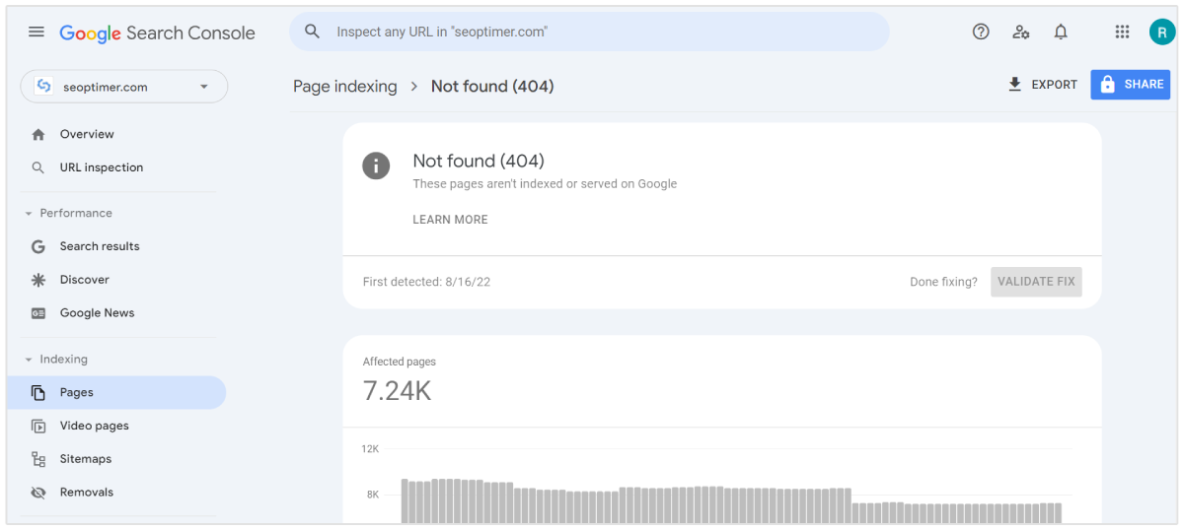
Task: Click the blue Share button
Action: pos(1130,85)
